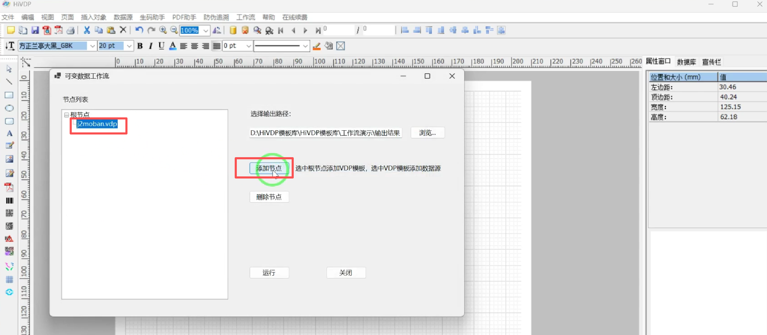767x335 pixels.
Task: Select the arrow selection tool
Action: [9, 69]
